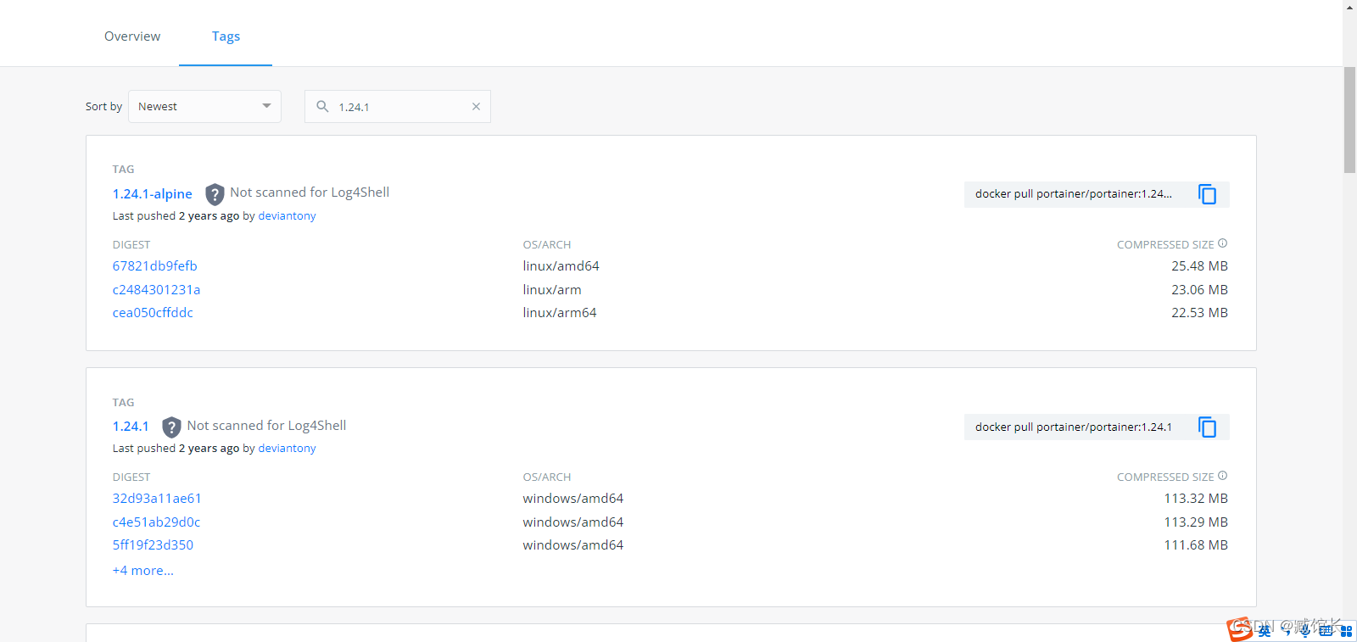Open digest 5ff19f23d350
Image resolution: width=1357 pixels, height=642 pixels.
point(153,545)
